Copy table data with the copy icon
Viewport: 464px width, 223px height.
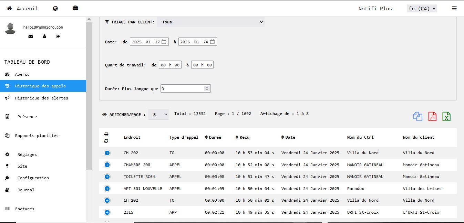coord(417,117)
